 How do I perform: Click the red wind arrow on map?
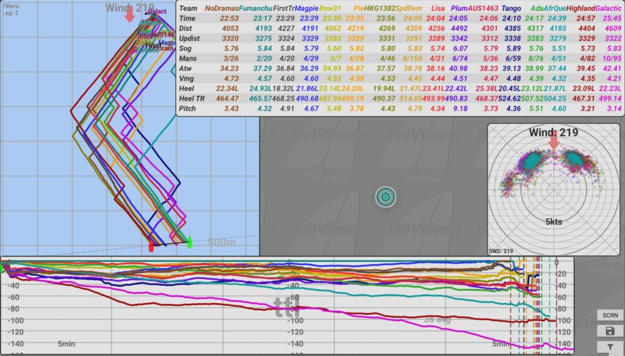[129, 15]
